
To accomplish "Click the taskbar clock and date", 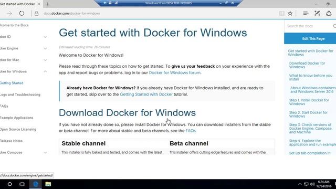I will point(323,184).
